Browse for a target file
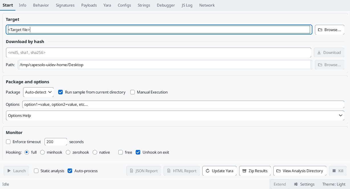The image size is (350, 189). [x=329, y=30]
